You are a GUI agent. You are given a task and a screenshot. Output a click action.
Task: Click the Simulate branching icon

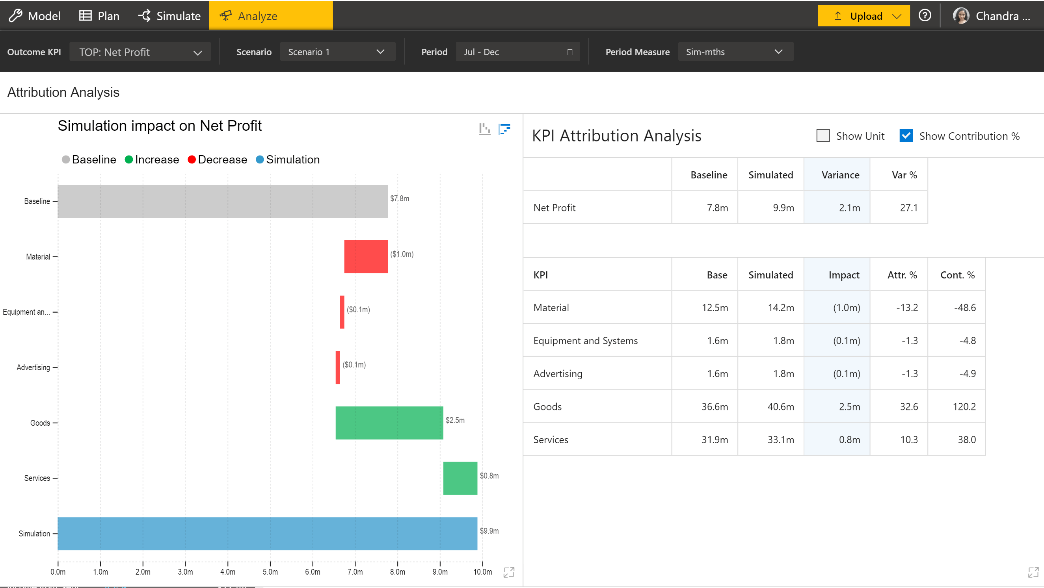144,16
